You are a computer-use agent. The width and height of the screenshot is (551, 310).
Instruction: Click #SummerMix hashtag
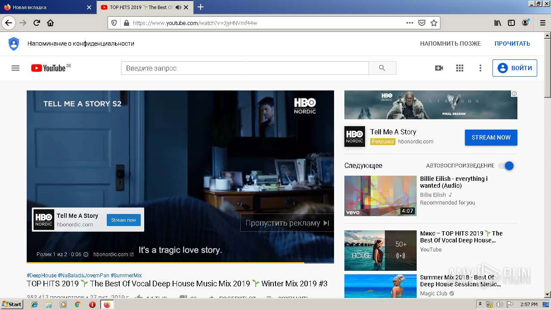click(126, 275)
